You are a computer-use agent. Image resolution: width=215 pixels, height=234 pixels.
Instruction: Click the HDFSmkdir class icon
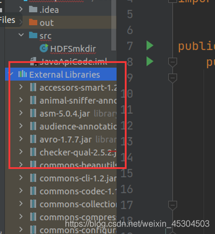point(44,48)
